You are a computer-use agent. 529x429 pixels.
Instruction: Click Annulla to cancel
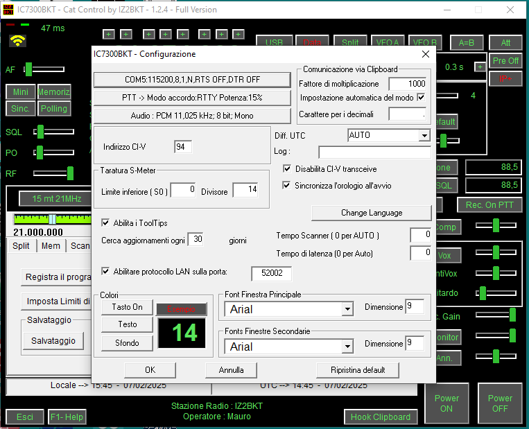[231, 370]
